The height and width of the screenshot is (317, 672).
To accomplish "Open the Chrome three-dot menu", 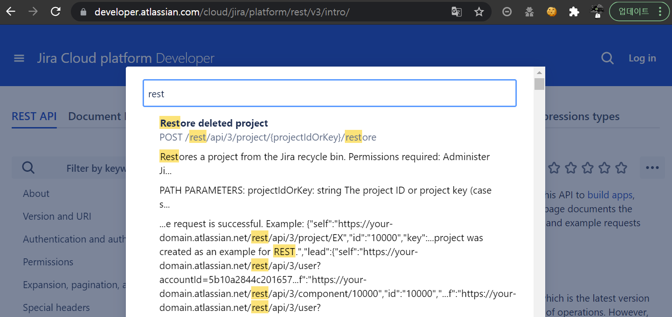I will [660, 12].
